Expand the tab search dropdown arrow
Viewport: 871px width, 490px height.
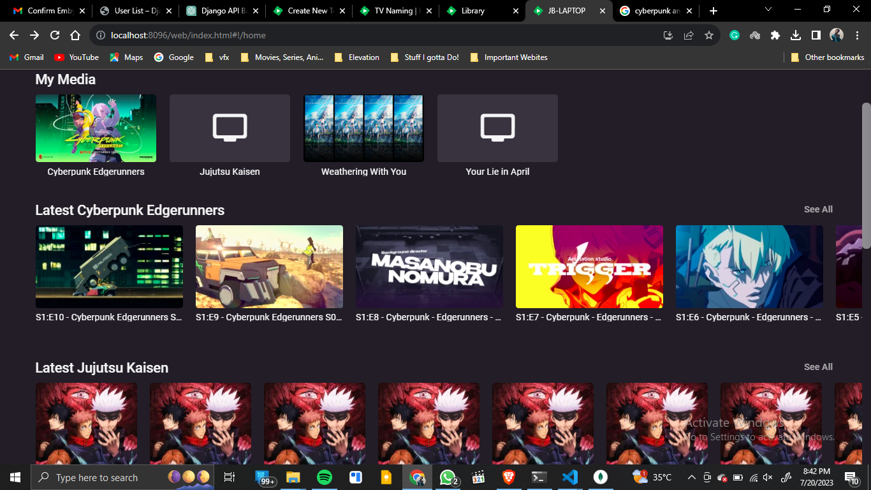coord(768,10)
